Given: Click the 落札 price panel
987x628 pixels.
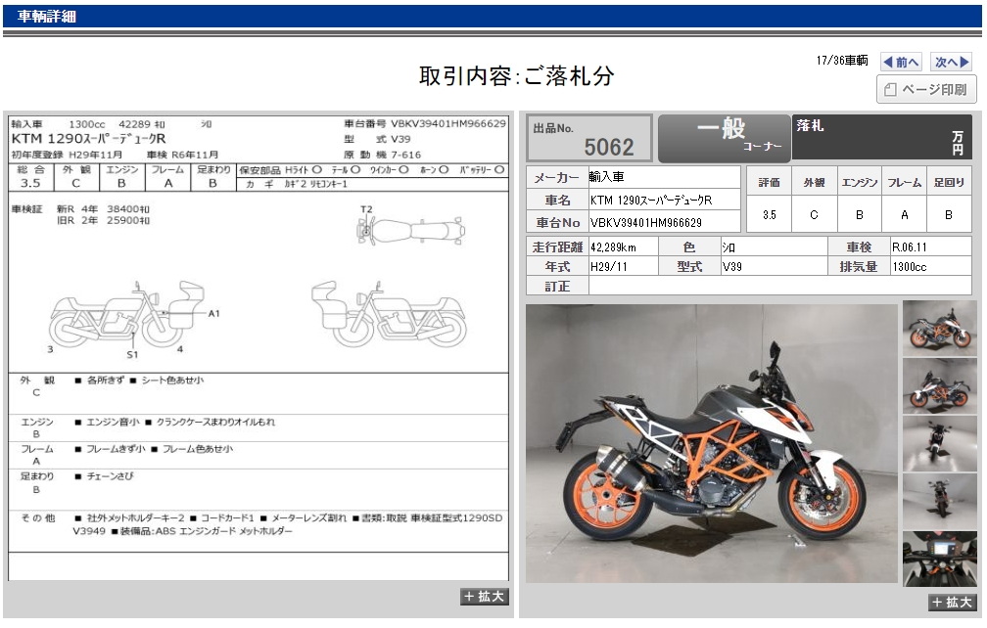Looking at the screenshot, I should coord(881,138).
